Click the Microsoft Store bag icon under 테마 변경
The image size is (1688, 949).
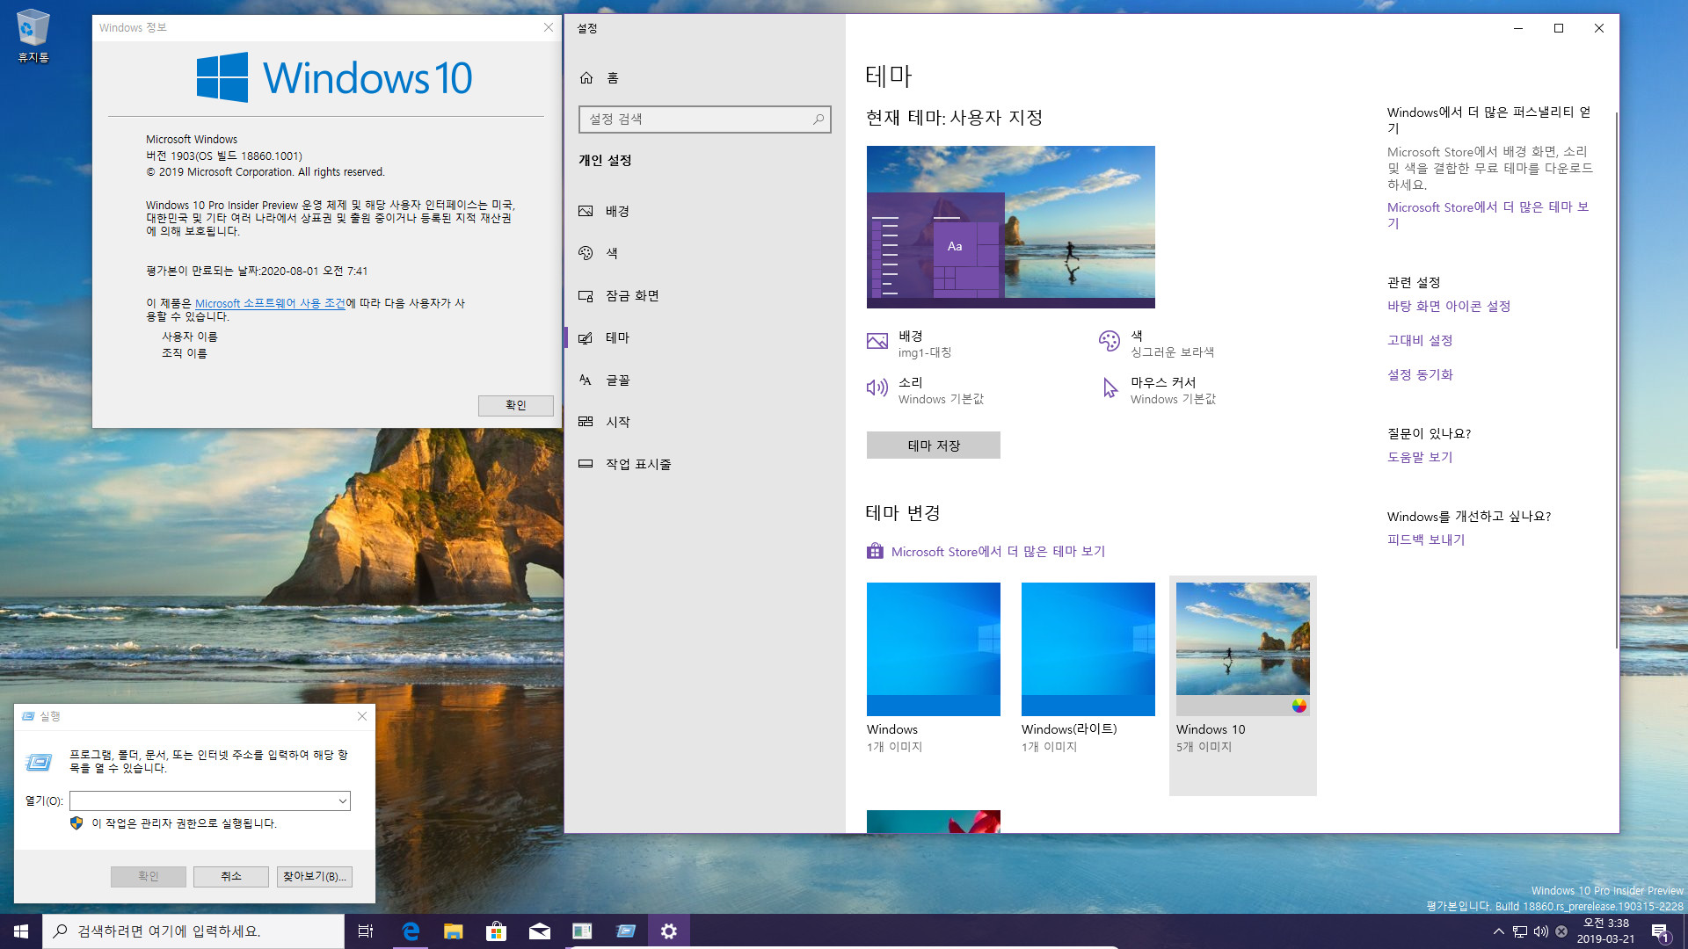(875, 551)
